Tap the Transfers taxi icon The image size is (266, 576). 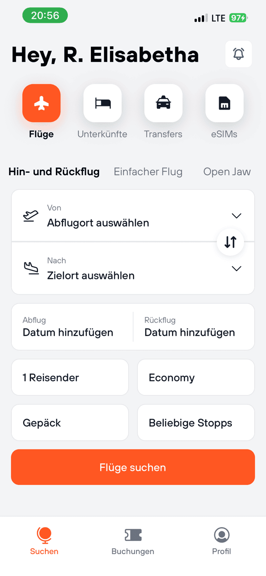point(163,103)
